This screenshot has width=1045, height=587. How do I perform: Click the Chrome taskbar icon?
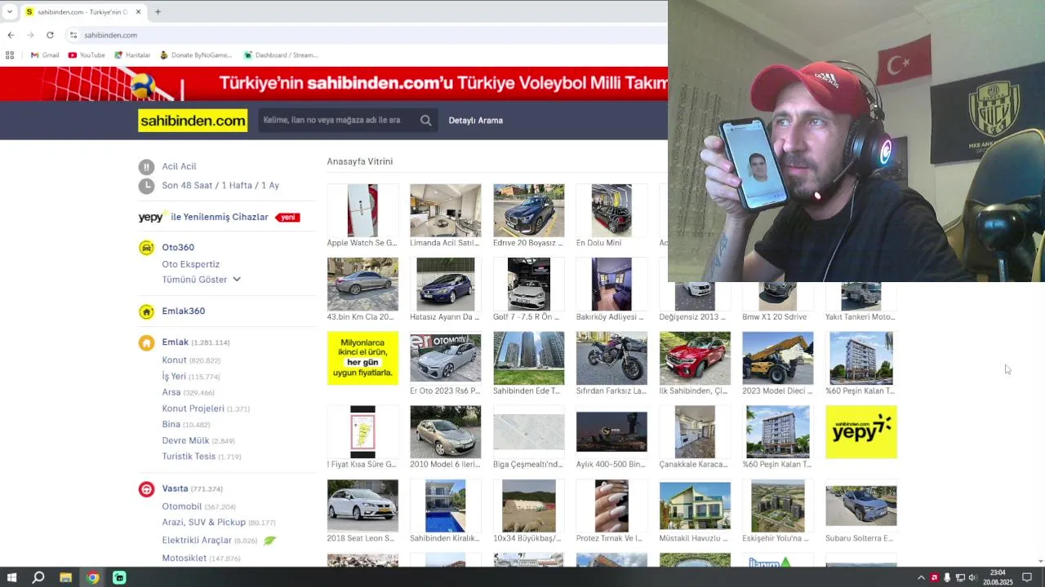[92, 577]
